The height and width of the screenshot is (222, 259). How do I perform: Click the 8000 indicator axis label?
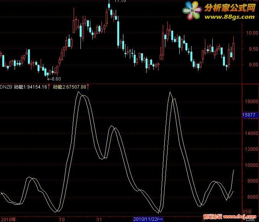(252, 181)
